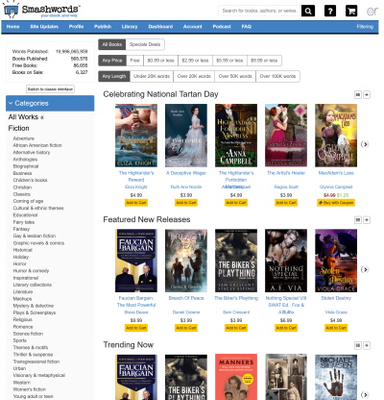
Task: Click the plus icon for Celebrating National Tartan Day
Action: click(367, 94)
